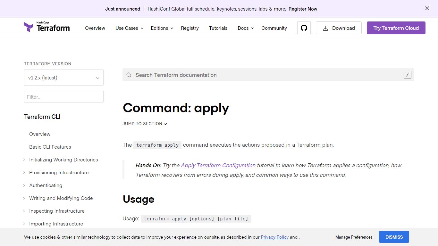The height and width of the screenshot is (246, 438).
Task: Open the Registry nav item
Action: (x=190, y=28)
